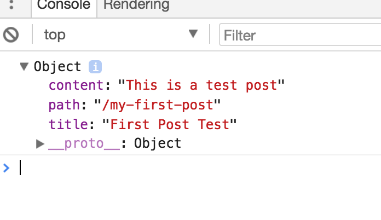This screenshot has height=220, width=381.
Task: Click the "First Post Test" string value
Action: pos(170,124)
